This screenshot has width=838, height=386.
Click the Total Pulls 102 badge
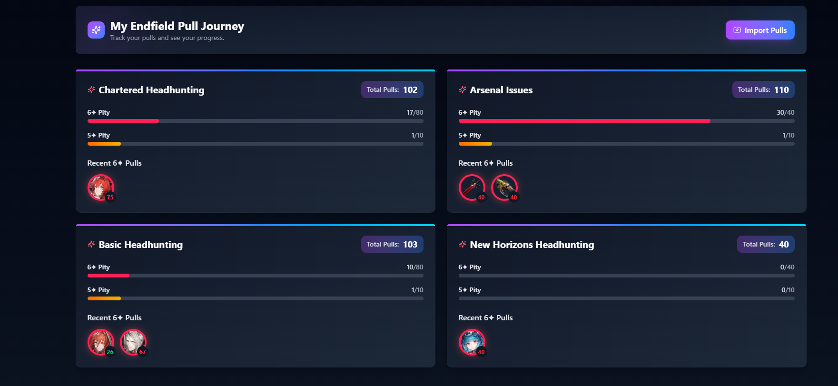coord(392,89)
